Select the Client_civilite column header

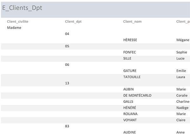tap(17, 21)
